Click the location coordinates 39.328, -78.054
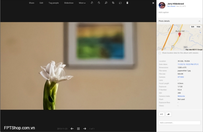 click(184, 61)
